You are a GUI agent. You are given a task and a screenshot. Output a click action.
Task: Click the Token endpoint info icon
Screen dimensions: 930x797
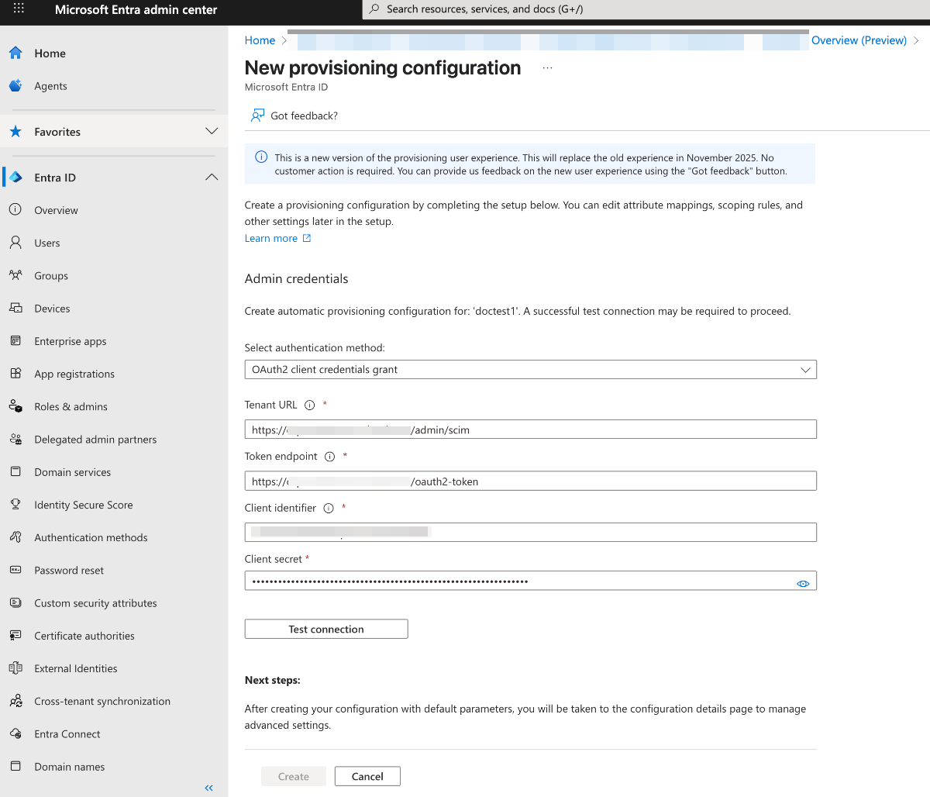329,457
